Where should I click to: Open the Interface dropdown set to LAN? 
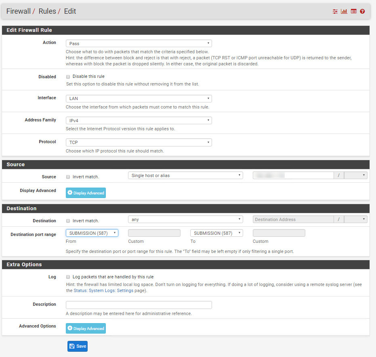(x=139, y=98)
